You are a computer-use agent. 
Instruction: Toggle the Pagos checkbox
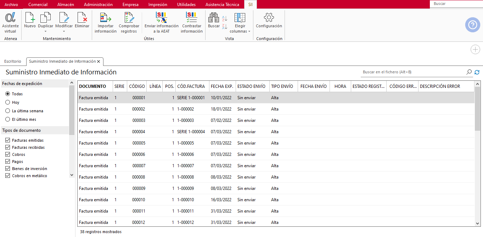click(7, 162)
